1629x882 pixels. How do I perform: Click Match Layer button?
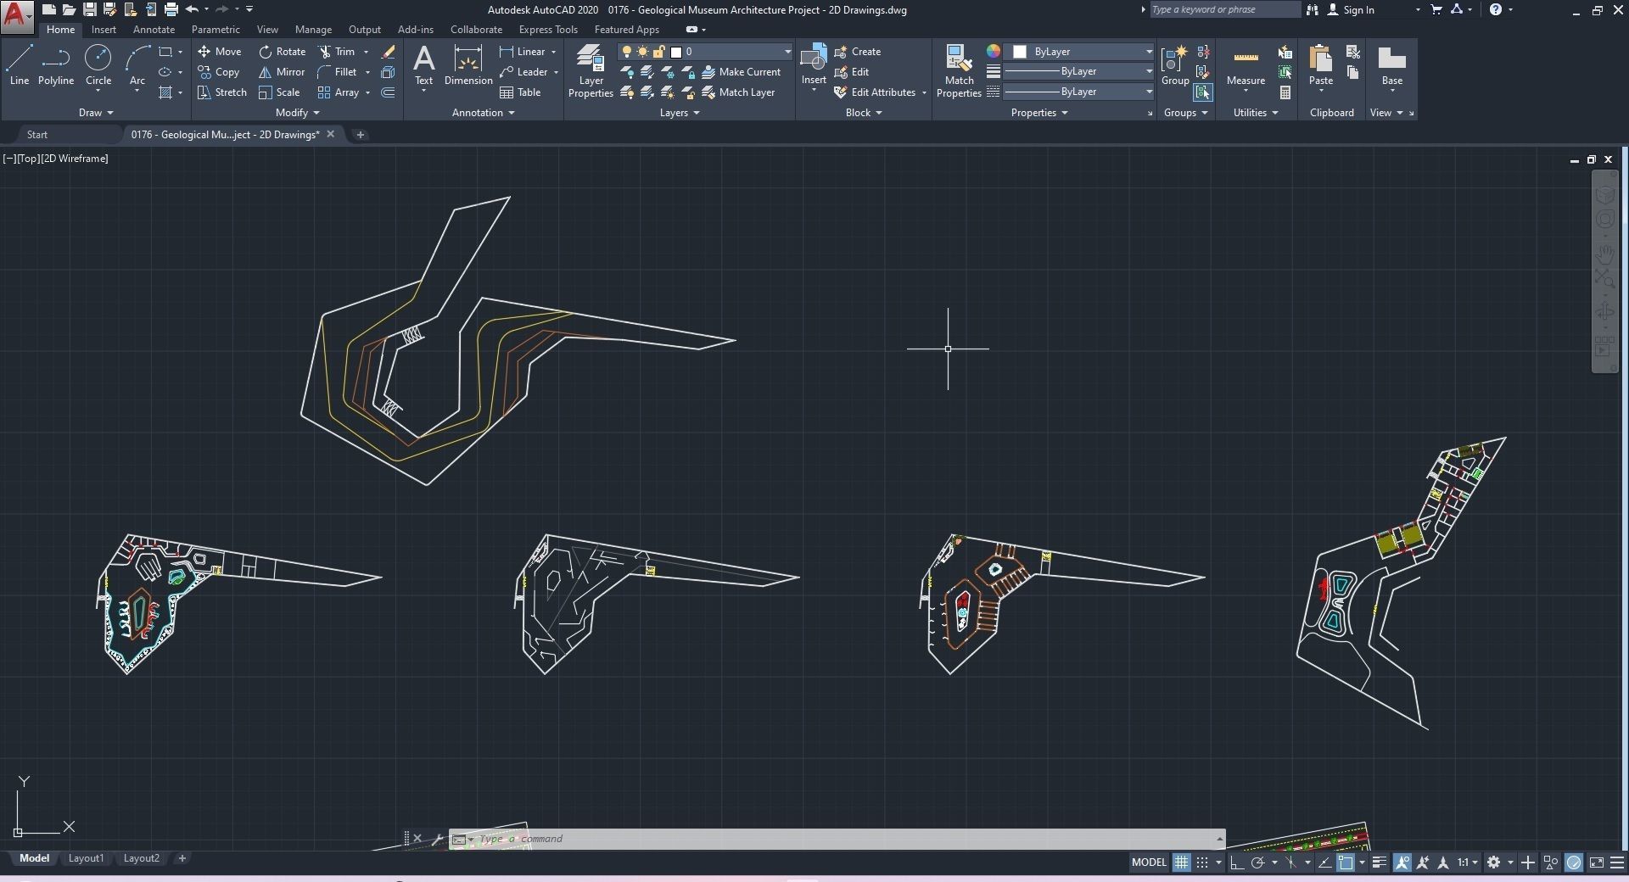coord(739,92)
